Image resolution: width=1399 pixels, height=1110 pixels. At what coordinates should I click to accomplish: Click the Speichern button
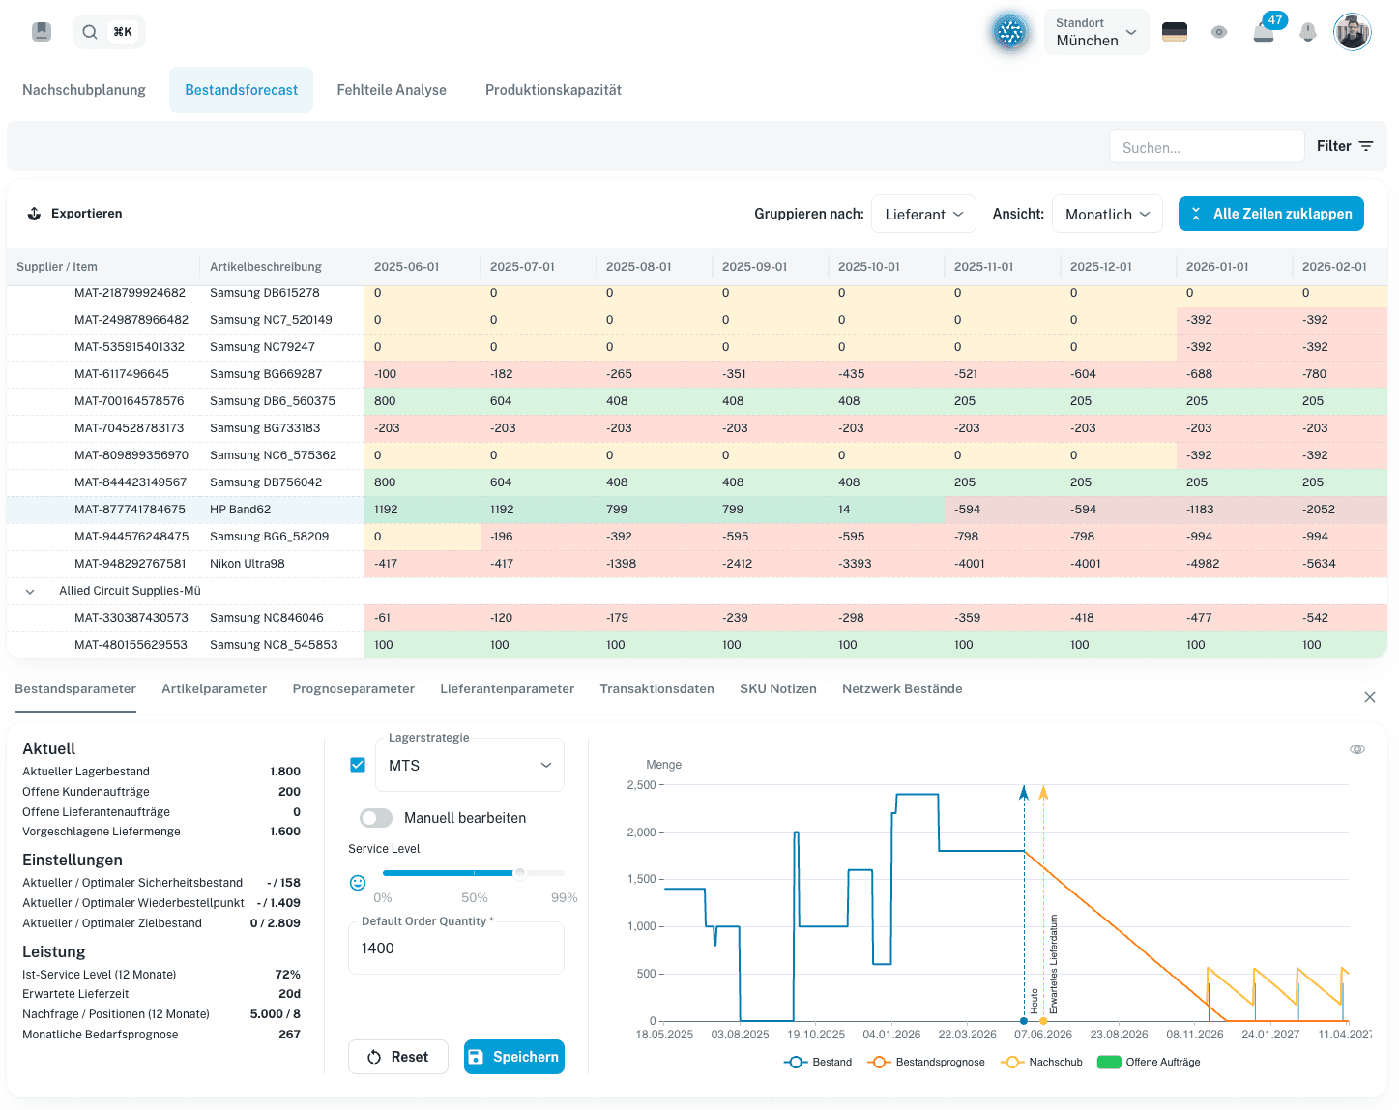514,1057
